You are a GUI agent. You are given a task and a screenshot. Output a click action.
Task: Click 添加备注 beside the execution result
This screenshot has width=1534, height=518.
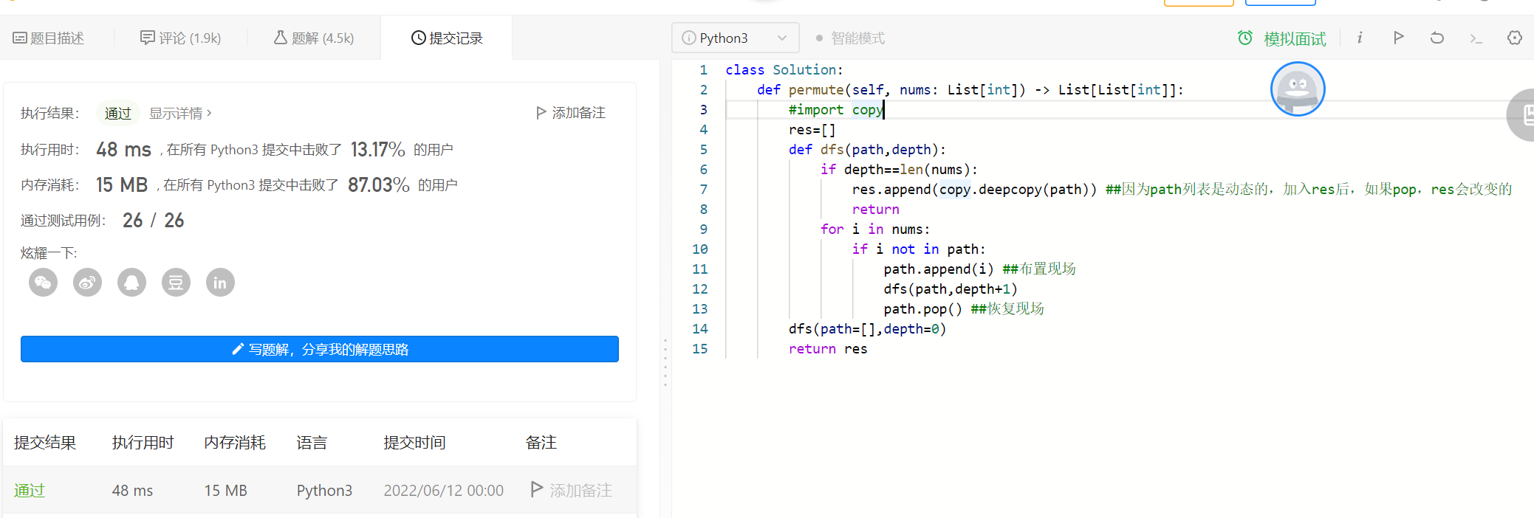click(x=571, y=113)
